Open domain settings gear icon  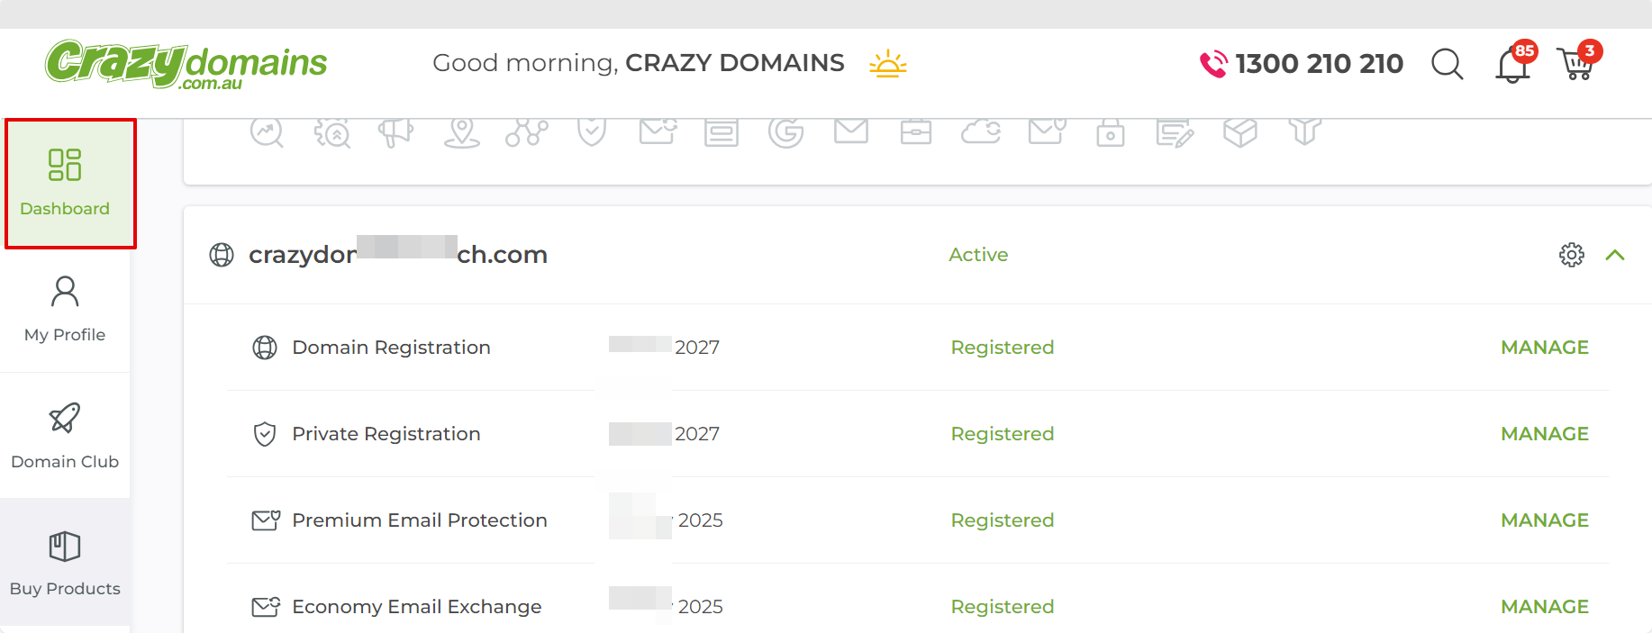[1572, 255]
